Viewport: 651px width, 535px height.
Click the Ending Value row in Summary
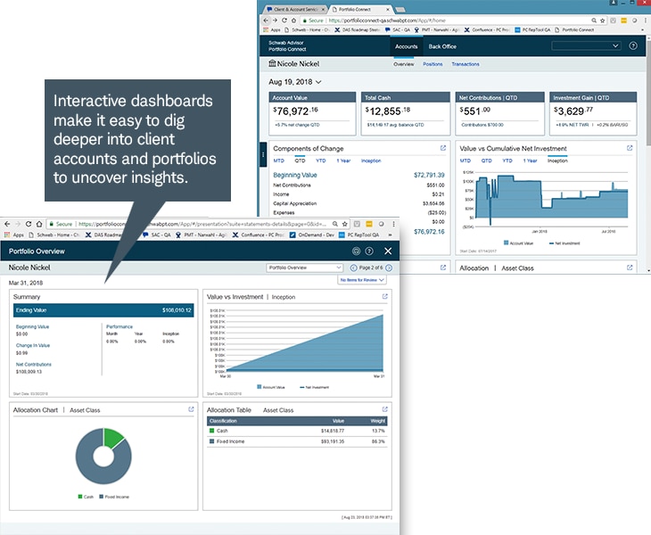tap(103, 310)
